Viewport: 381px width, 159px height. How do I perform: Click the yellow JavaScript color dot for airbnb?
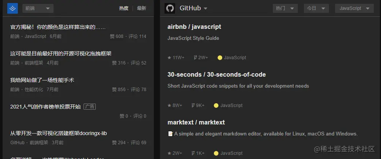(220, 58)
